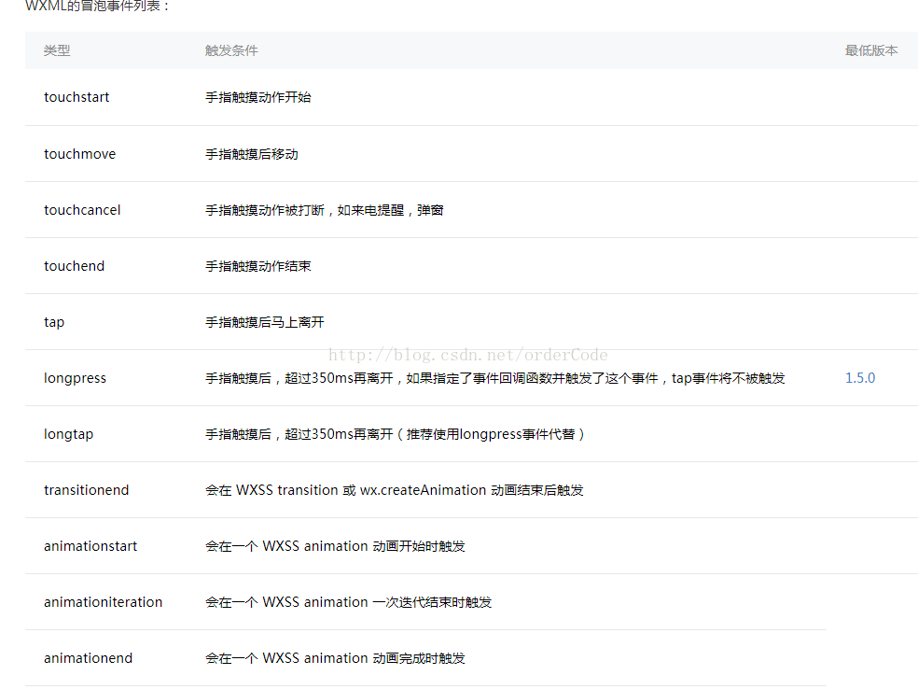Click the description 动画开始时触发
This screenshot has width=918, height=689.
pyautogui.click(x=335, y=546)
